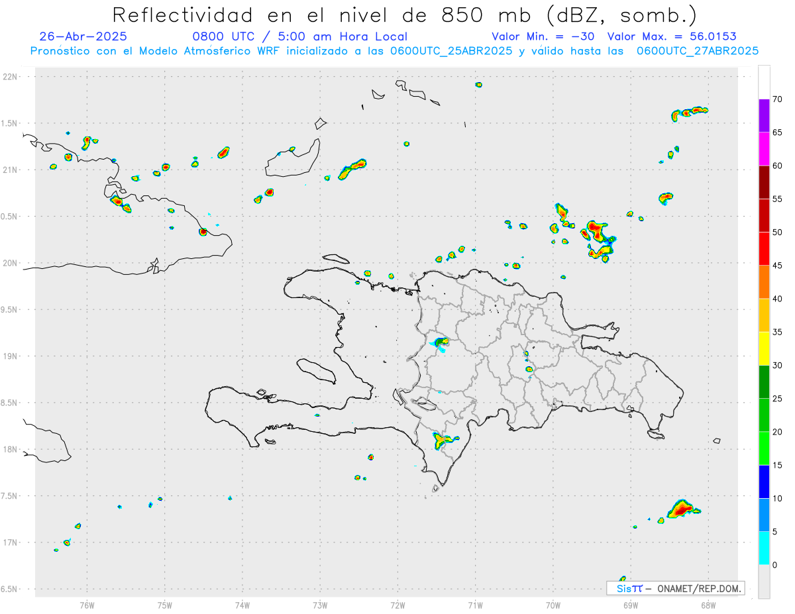Pick the dark blue 10–15 dBZ color band
This screenshot has width=795, height=614.
[764, 482]
